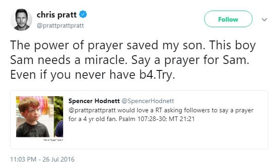Open the quoted tweet's boy photo
277x168 pixels.
coord(40,116)
